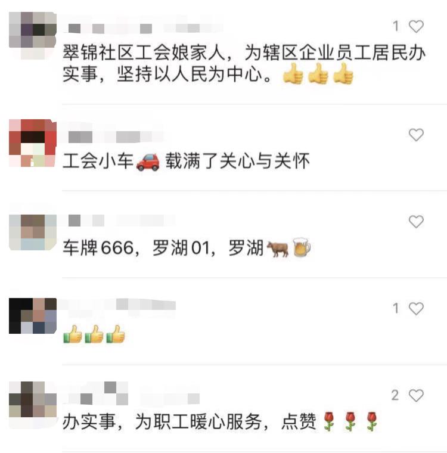The image size is (447, 453).
Task: Select comment text 载满了关心与关怀
Action: click(238, 161)
